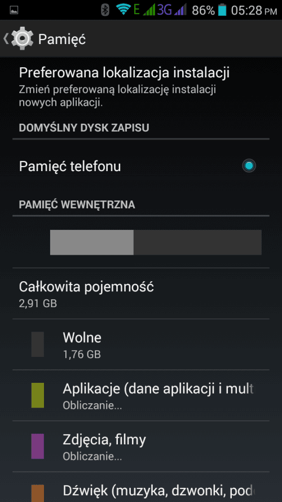The height and width of the screenshot is (502, 282).
Task: Tap the Settings gear icon in header
Action: click(22, 39)
